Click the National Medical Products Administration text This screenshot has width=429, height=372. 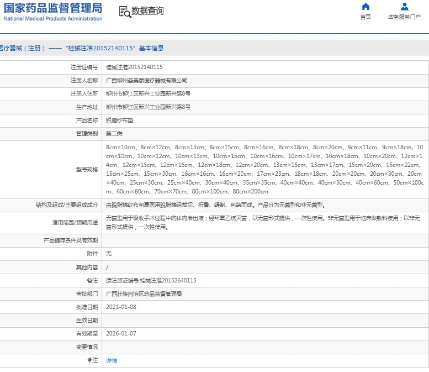(53, 19)
